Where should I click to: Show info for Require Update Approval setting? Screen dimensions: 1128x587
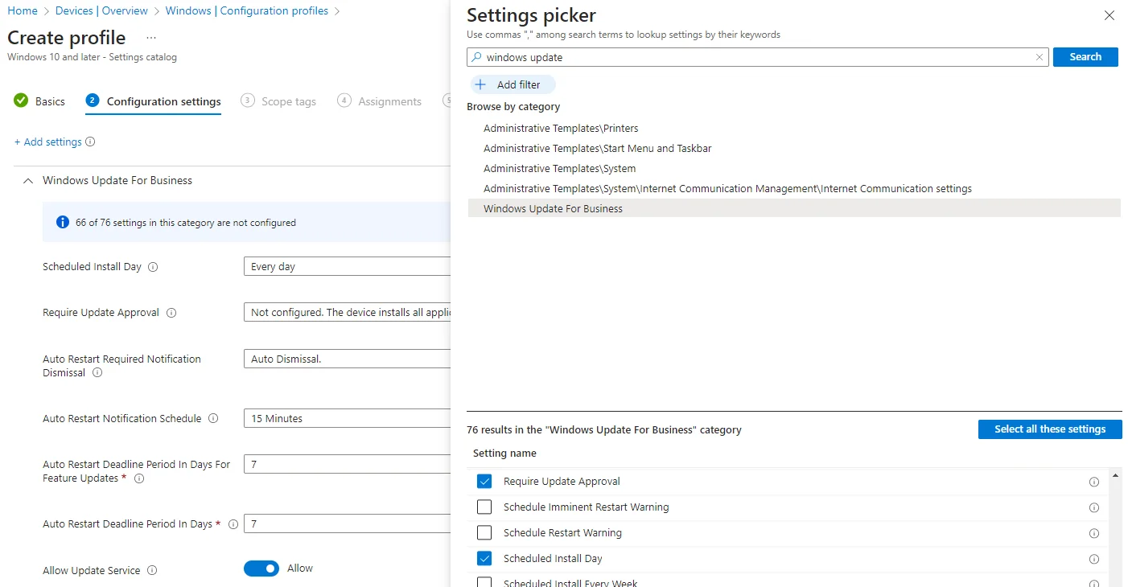click(x=171, y=313)
